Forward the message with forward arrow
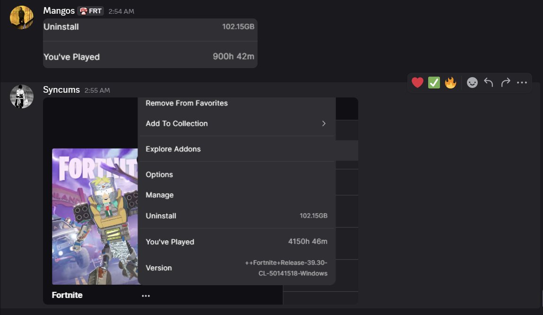The width and height of the screenshot is (543, 315). pyautogui.click(x=506, y=82)
